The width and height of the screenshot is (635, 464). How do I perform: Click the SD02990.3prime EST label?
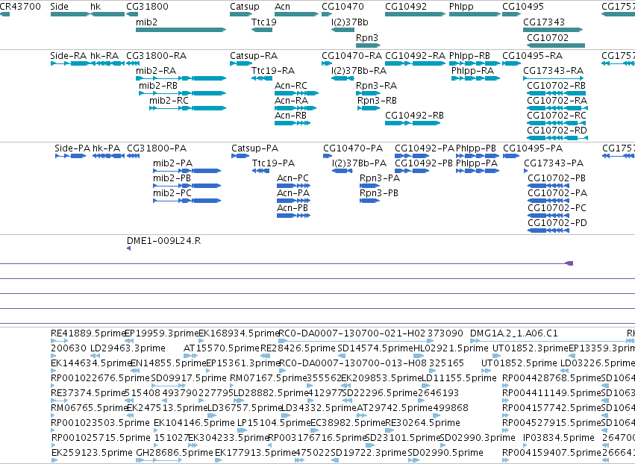click(478, 438)
